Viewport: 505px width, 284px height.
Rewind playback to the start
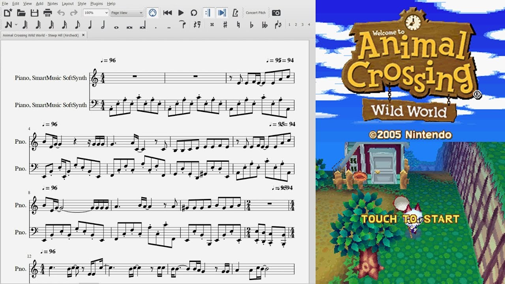[x=167, y=13]
